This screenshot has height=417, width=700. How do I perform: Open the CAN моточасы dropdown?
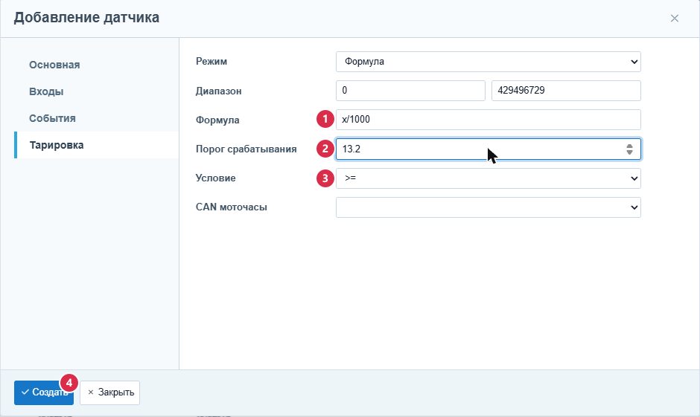pyautogui.click(x=488, y=207)
